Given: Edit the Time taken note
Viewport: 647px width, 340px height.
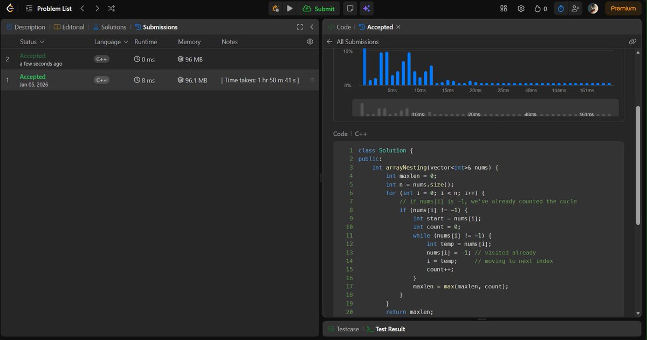Looking at the screenshot, I should (x=260, y=80).
